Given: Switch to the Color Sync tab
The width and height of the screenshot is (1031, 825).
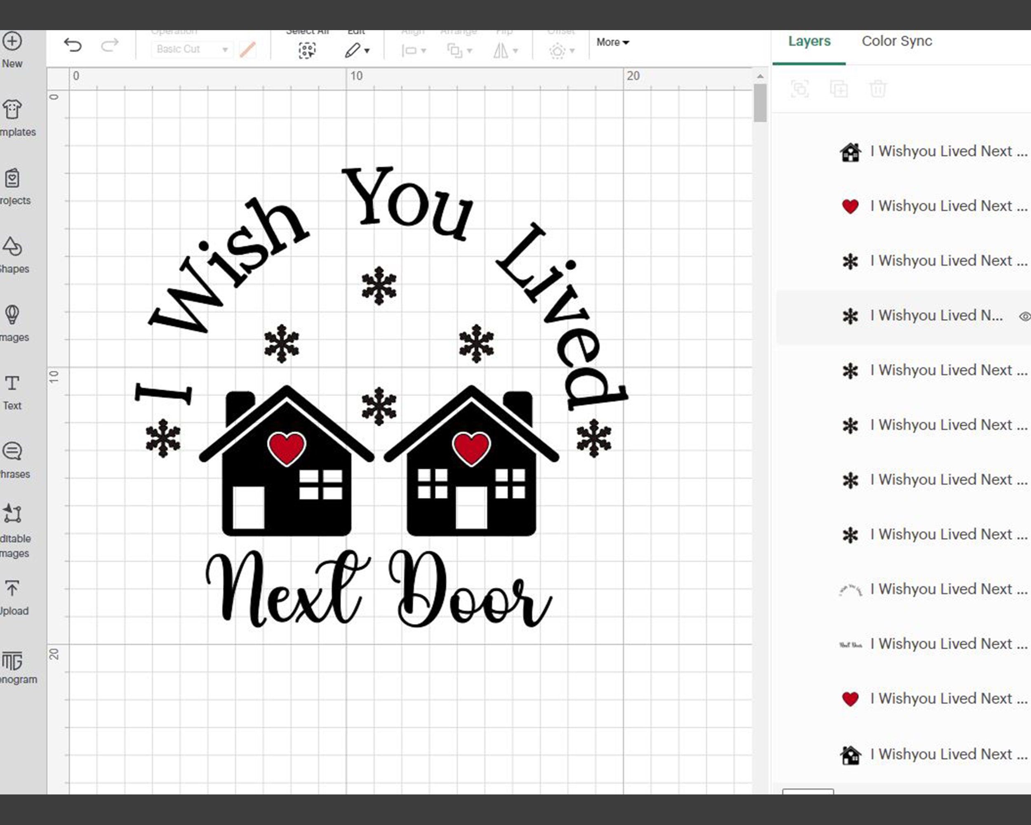Looking at the screenshot, I should 896,41.
